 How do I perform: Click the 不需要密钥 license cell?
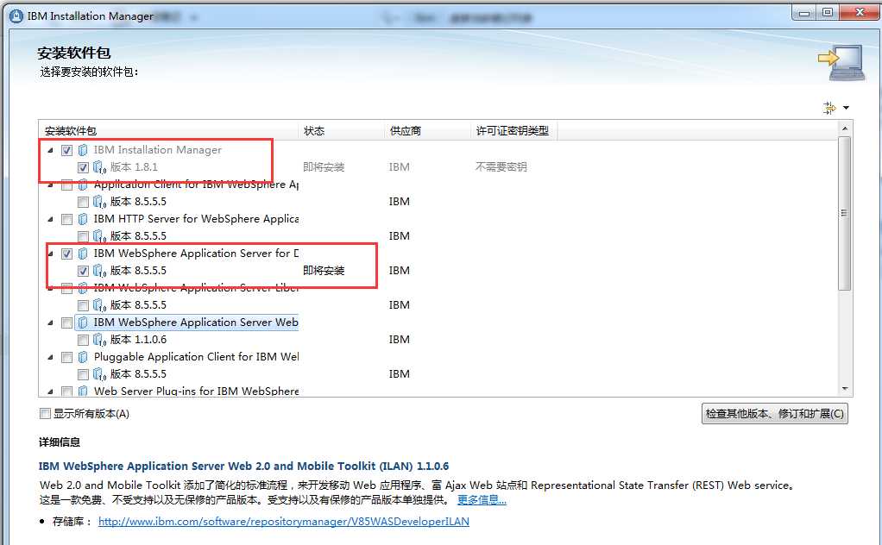pyautogui.click(x=501, y=167)
